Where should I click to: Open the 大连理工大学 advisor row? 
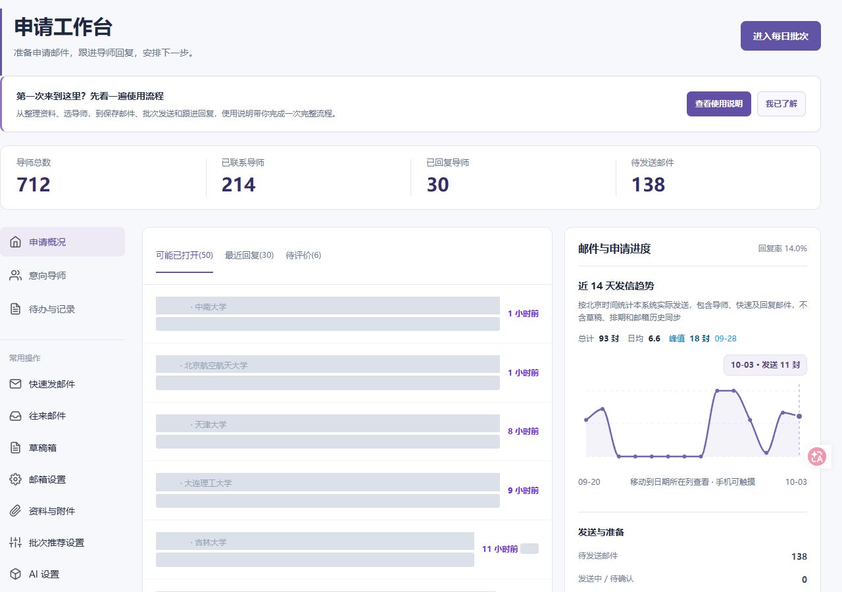tap(347, 490)
